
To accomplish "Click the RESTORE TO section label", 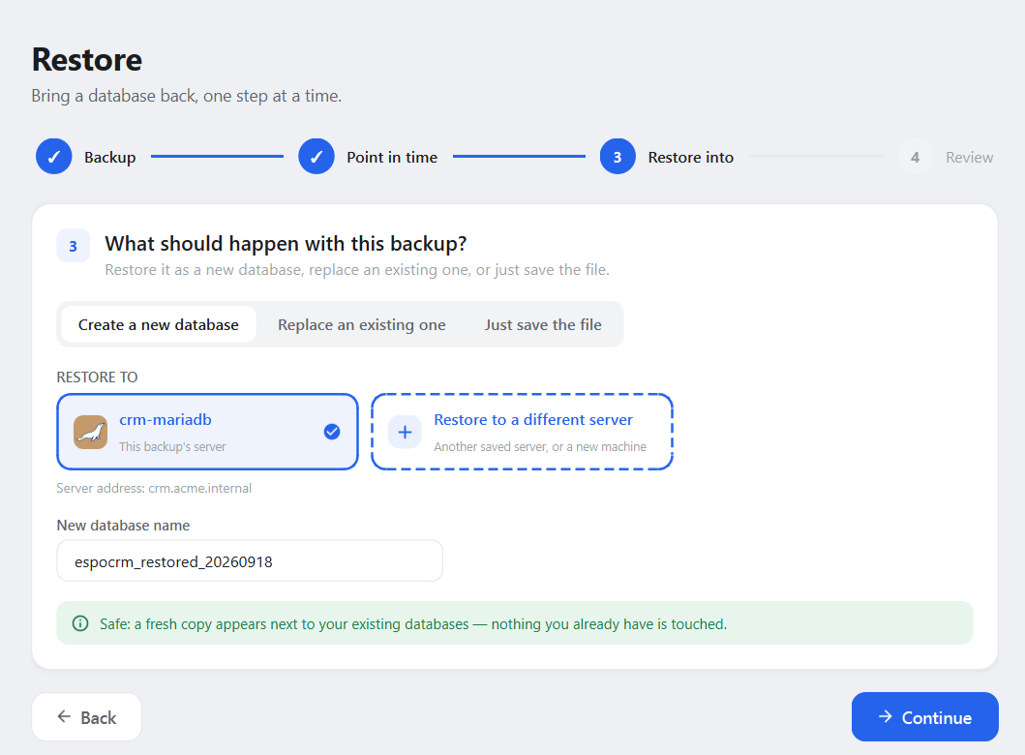I will (x=98, y=377).
